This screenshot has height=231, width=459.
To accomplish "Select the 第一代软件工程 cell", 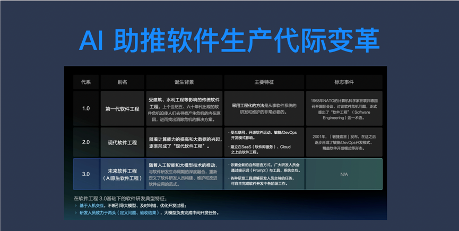I will tap(123, 109).
